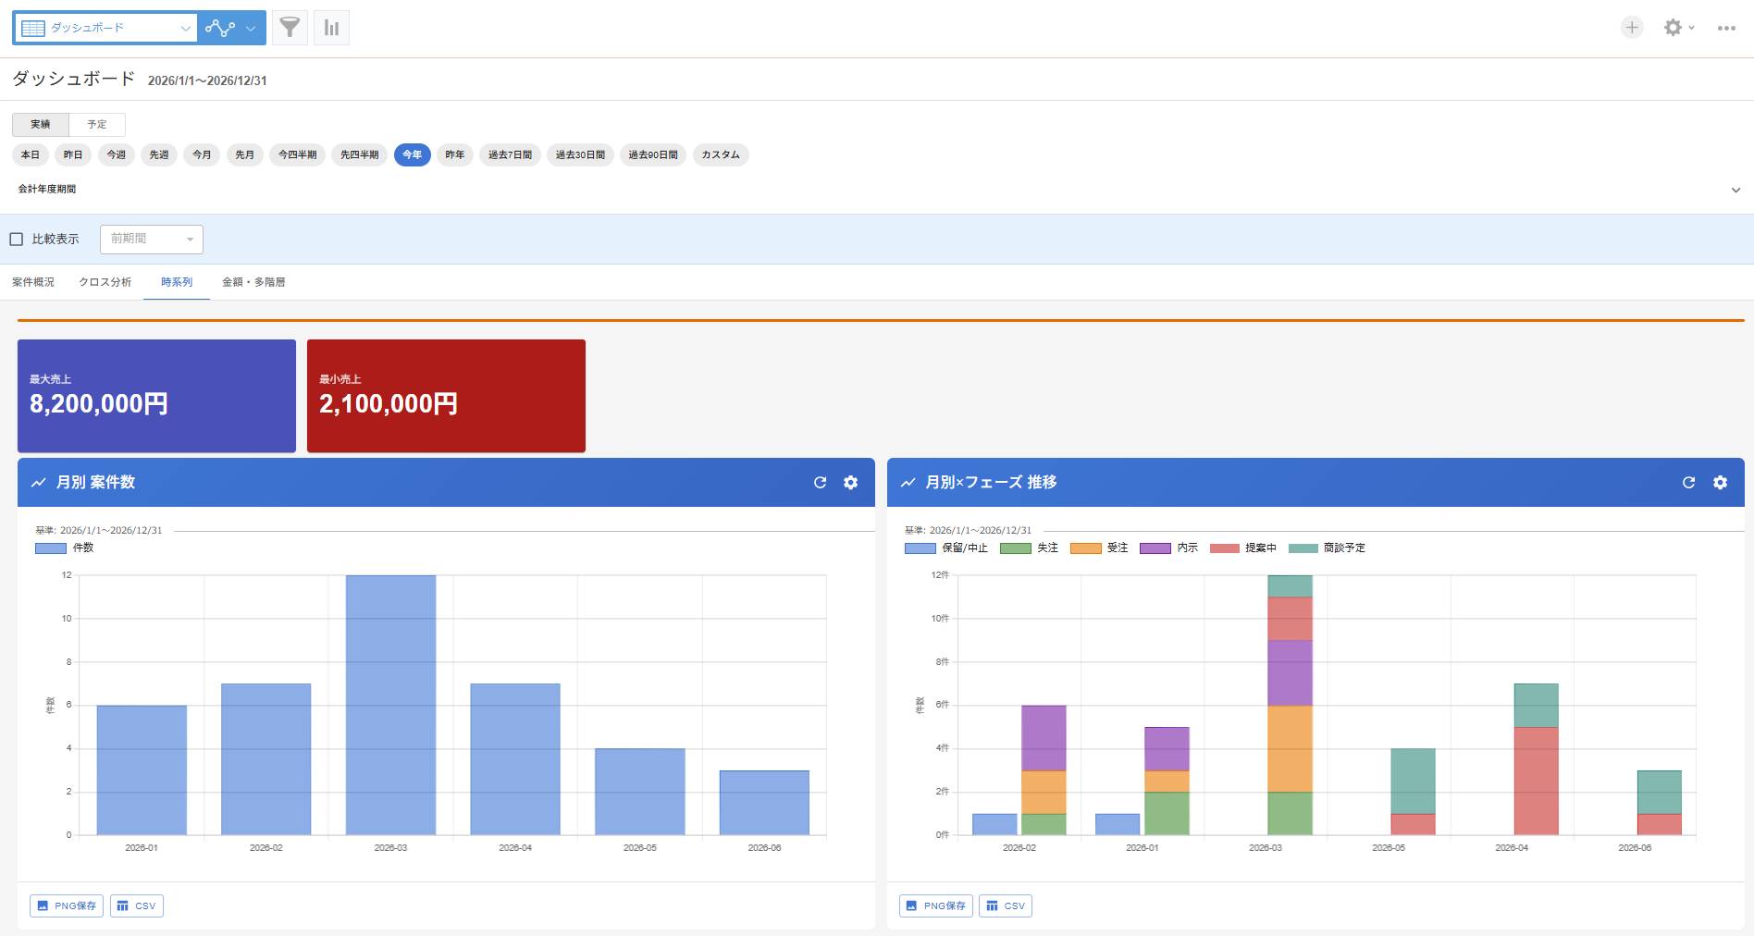The image size is (1754, 936).
Task: Switch to the 予定 toggle option
Action: [97, 125]
